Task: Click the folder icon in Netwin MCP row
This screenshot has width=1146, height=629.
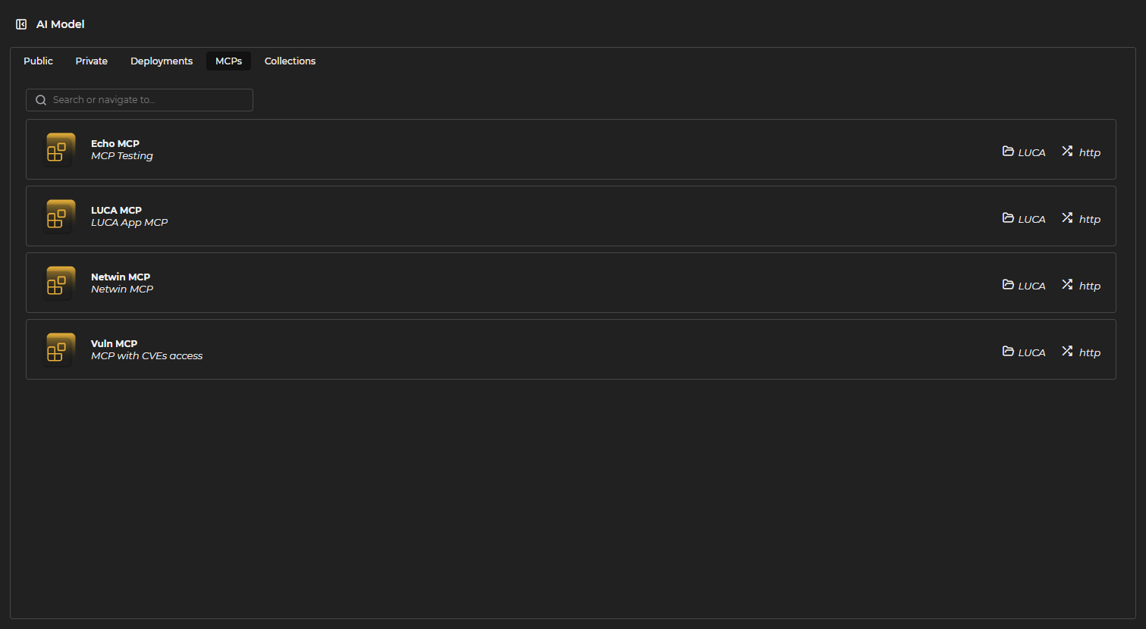Action: (x=1008, y=285)
